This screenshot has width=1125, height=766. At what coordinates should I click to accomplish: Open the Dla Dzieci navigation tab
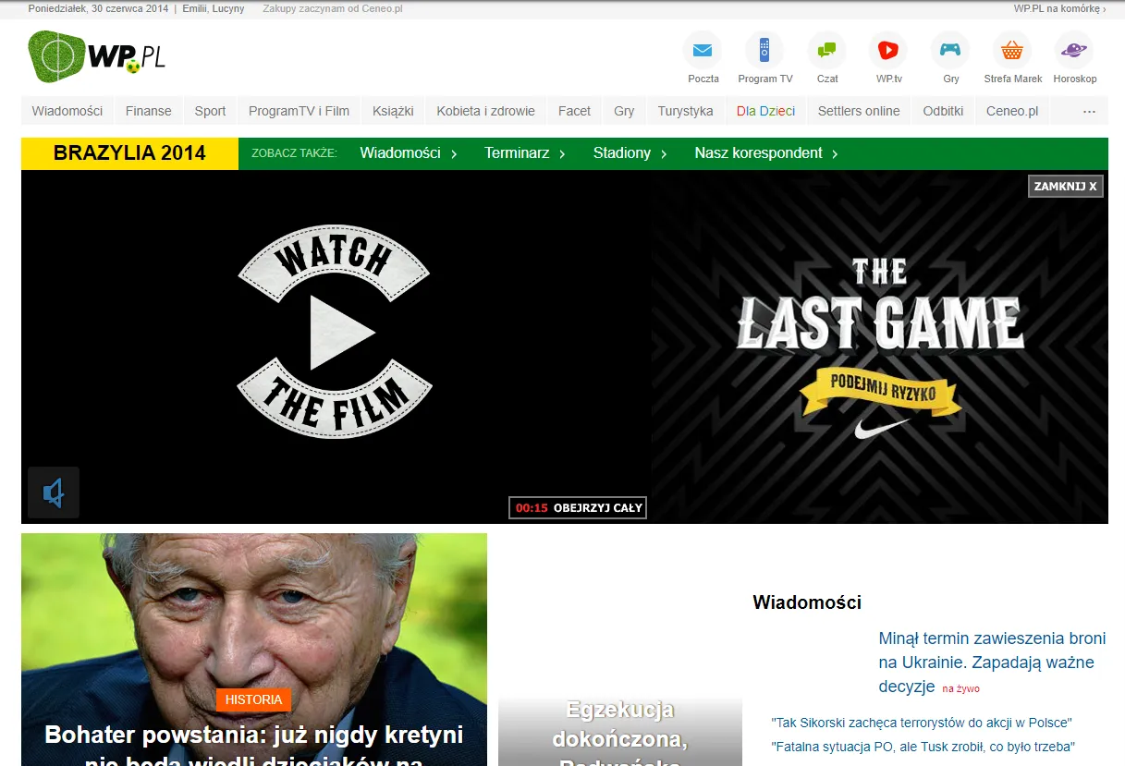[765, 111]
